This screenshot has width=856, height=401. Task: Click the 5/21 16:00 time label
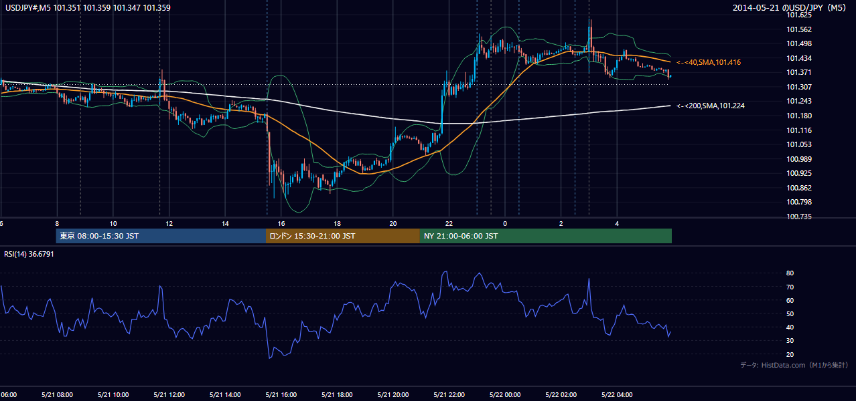(x=281, y=395)
